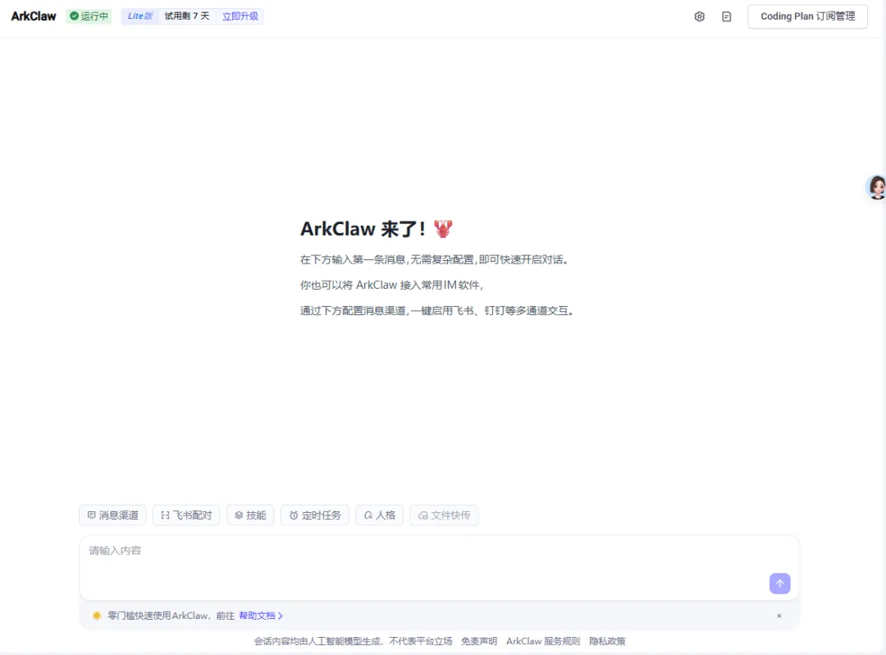Click the ArkClaw logo text
886x655 pixels.
(34, 16)
